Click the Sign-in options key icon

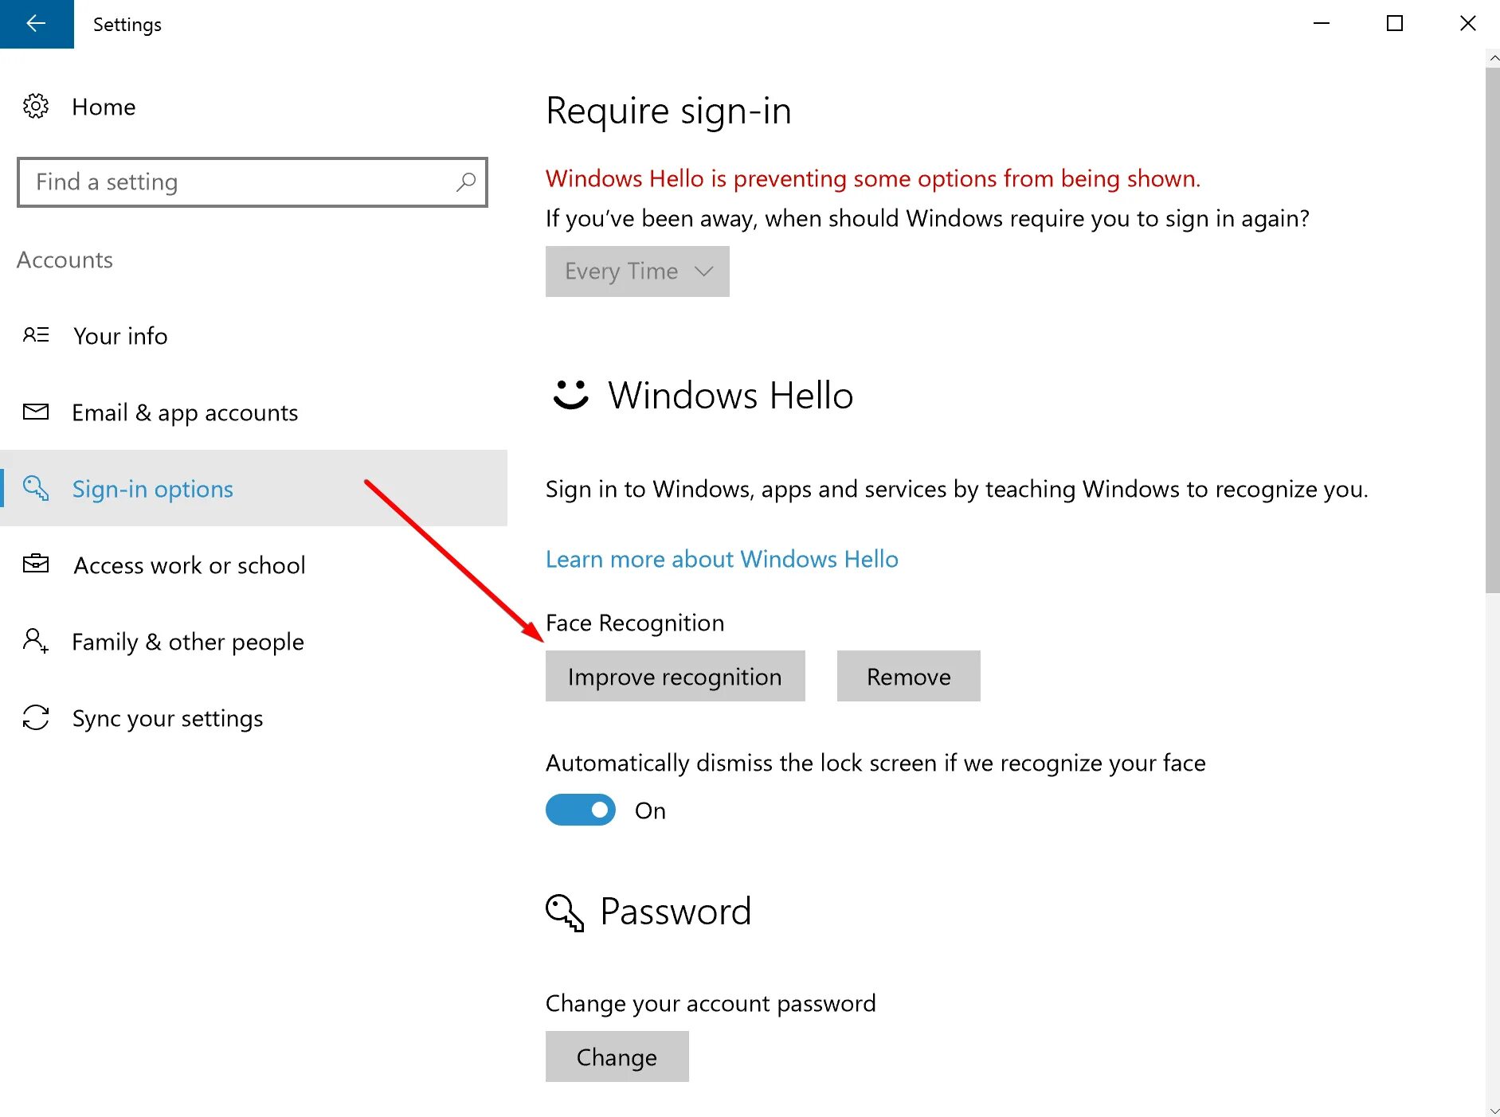click(36, 488)
